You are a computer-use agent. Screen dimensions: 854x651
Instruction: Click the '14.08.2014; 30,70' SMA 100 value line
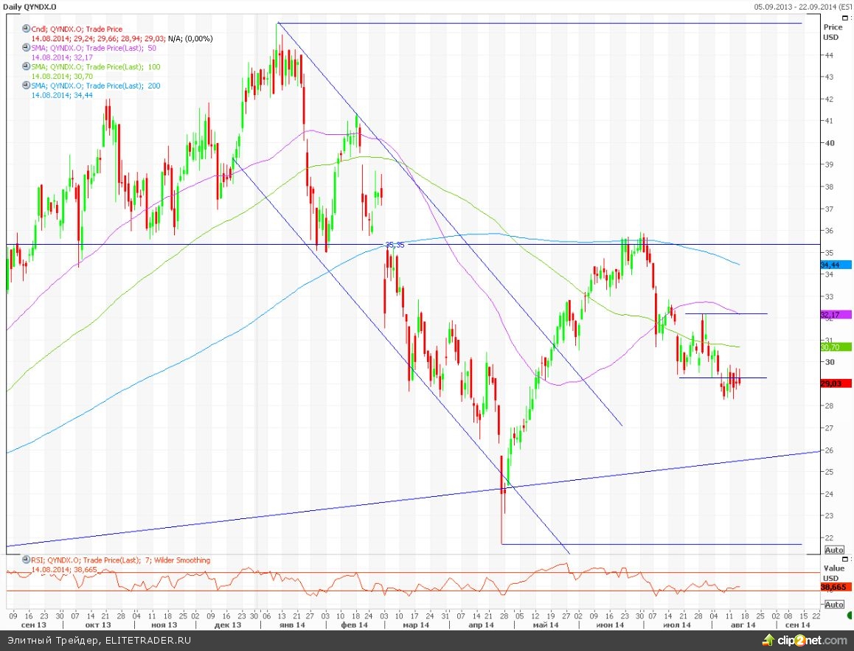[62, 76]
